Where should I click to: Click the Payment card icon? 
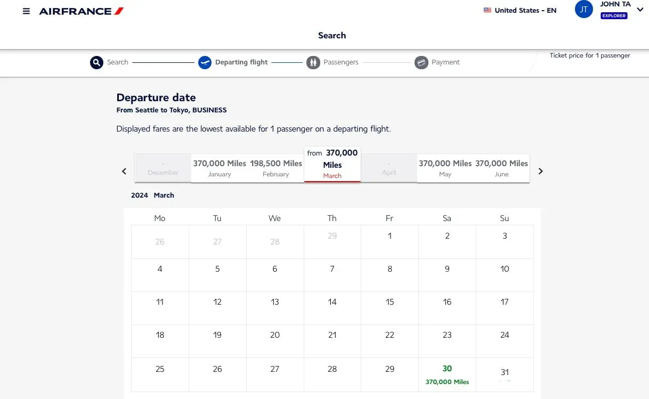point(421,63)
